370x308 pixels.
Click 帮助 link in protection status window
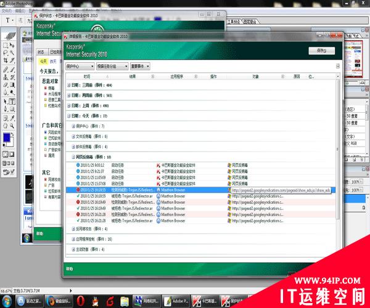click(x=39, y=233)
